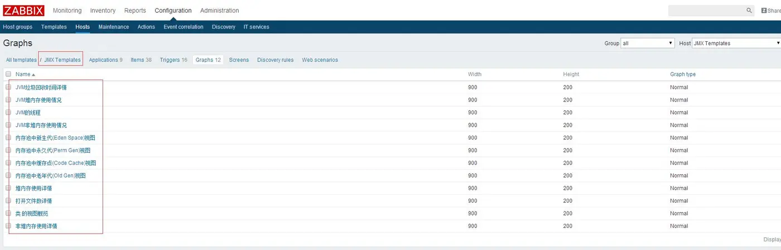Open the 内存池中缓存点(Code Cache)视图 graph

[56, 163]
